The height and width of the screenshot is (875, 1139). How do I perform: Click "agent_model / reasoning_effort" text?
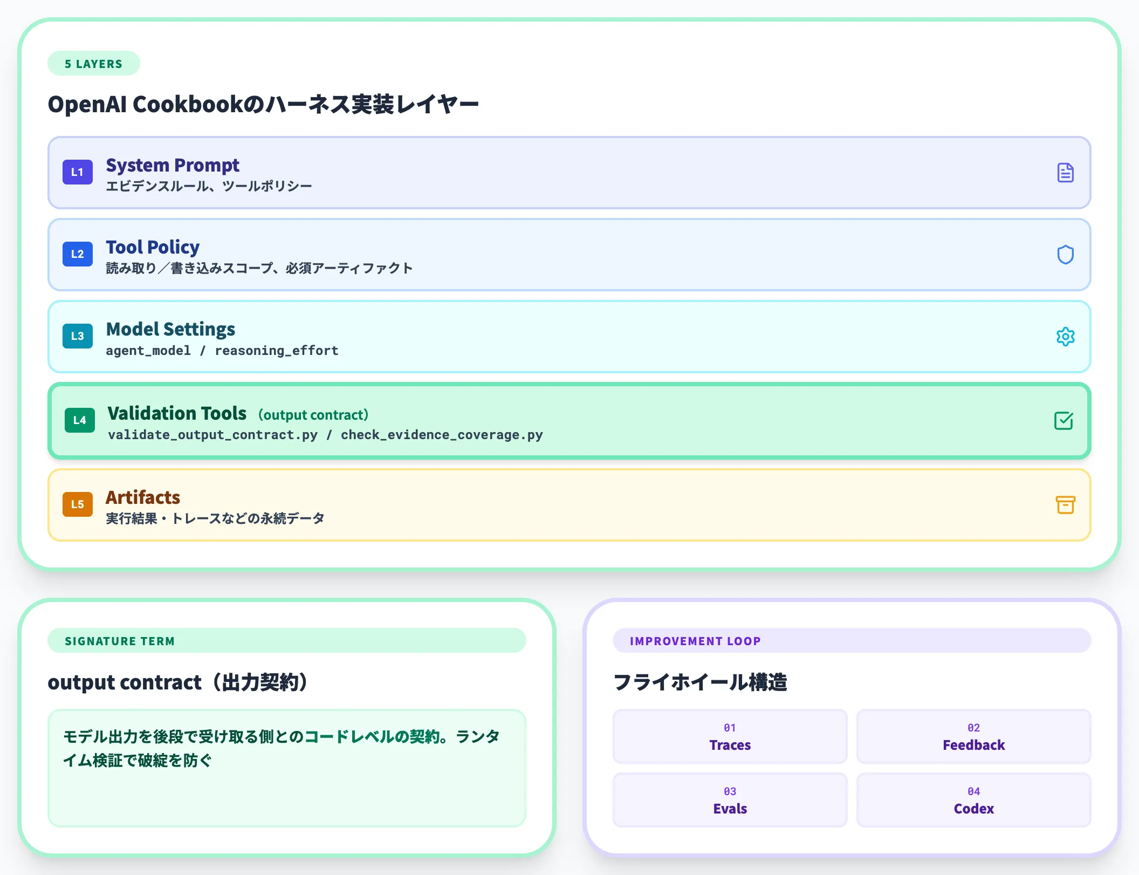[222, 351]
